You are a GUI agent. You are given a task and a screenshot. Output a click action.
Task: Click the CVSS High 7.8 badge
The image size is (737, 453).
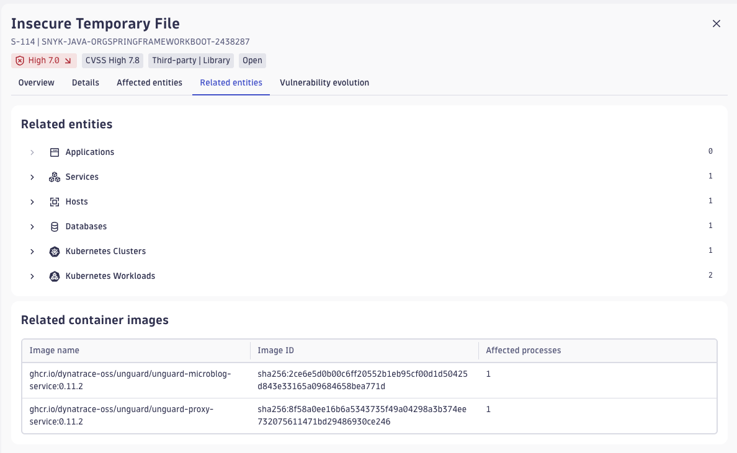112,60
